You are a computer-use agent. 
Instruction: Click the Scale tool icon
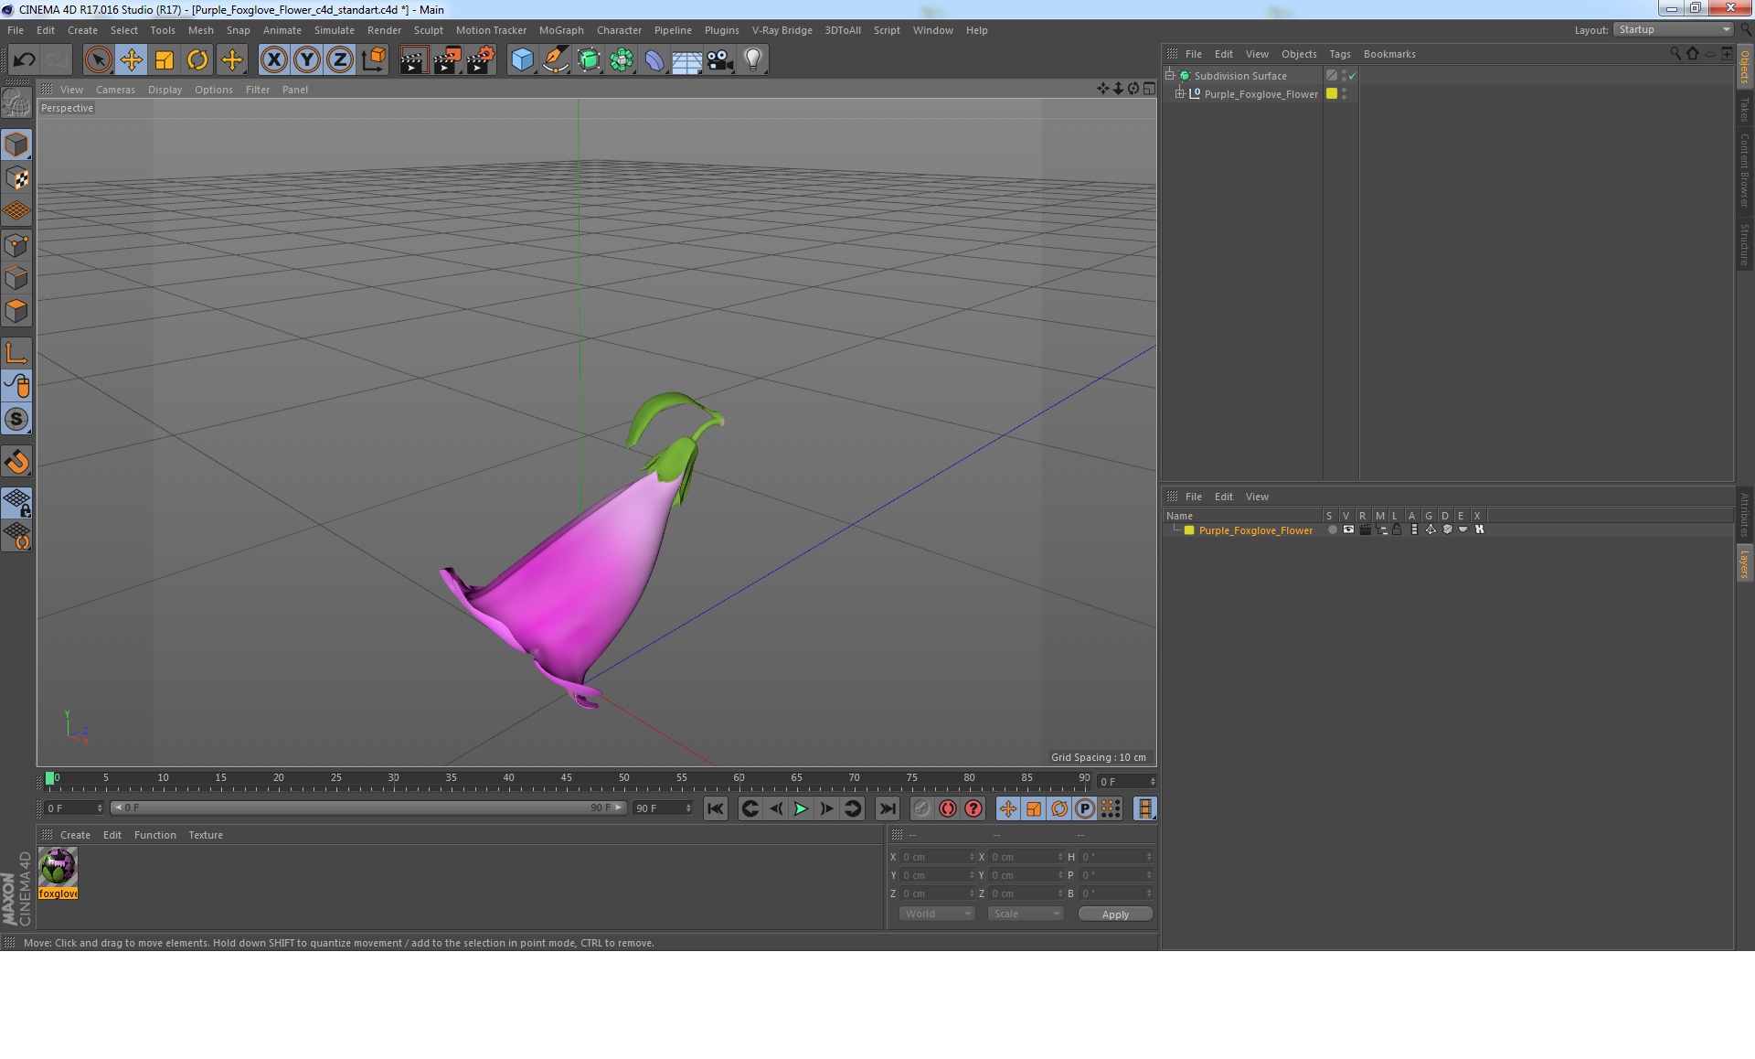tap(163, 59)
